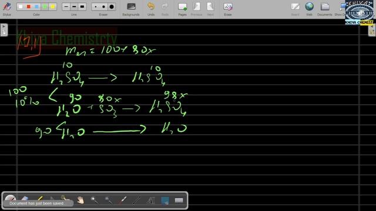
Task: Switch to Board mode
Action: pos(295,9)
